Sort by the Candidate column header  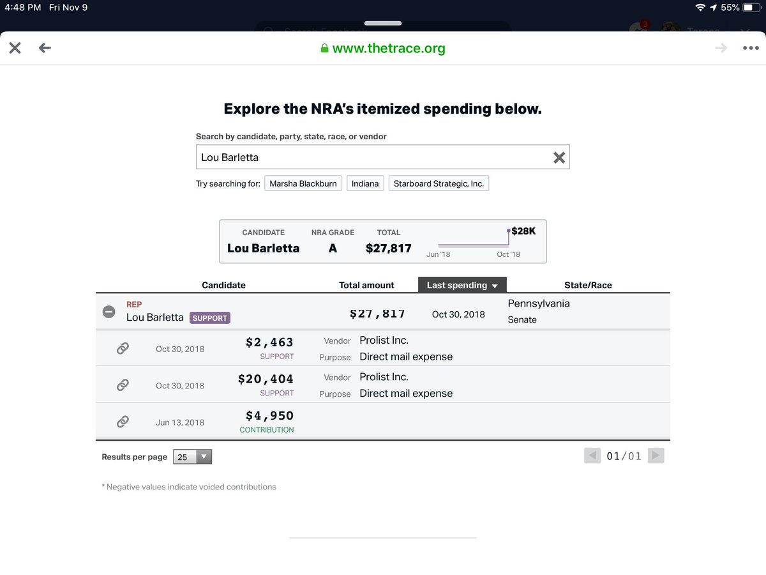223,285
